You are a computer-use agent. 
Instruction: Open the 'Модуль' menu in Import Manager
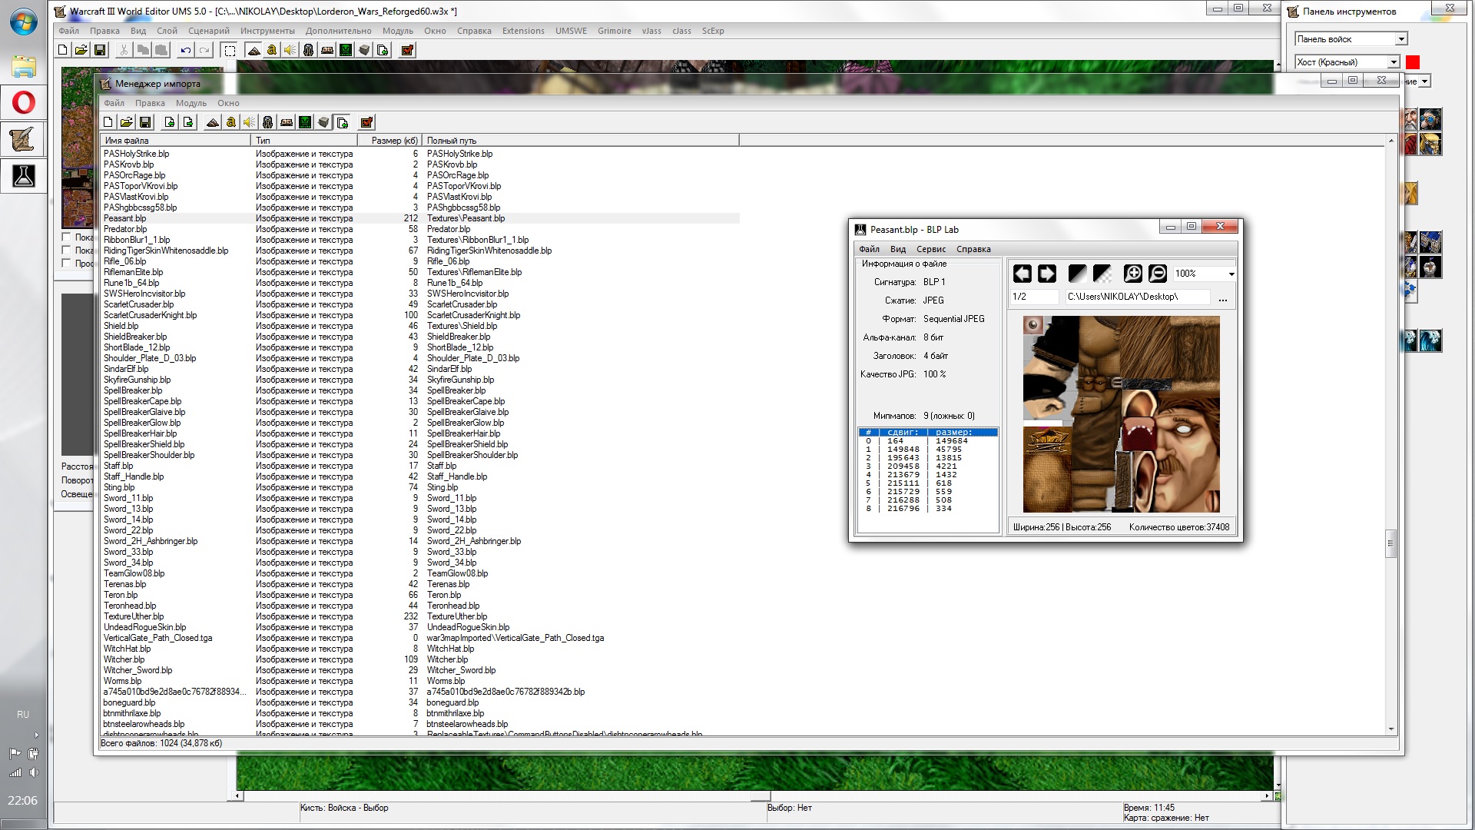click(x=191, y=103)
